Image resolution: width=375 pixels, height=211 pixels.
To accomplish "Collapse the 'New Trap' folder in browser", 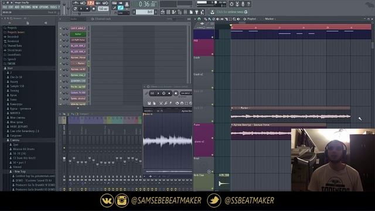I will [20, 172].
